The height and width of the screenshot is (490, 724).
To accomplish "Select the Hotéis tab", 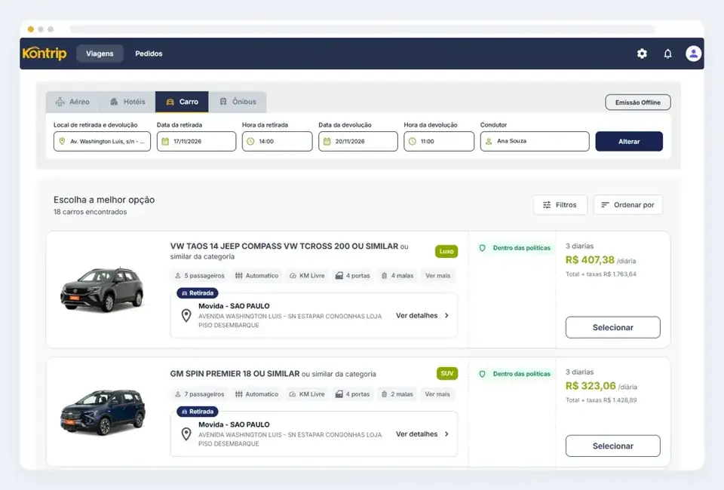I will (x=128, y=102).
